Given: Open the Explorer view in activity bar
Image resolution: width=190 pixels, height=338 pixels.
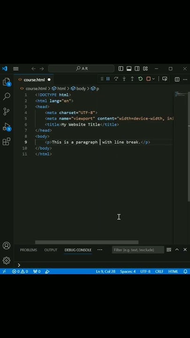Looking at the screenshot, I should (7, 82).
